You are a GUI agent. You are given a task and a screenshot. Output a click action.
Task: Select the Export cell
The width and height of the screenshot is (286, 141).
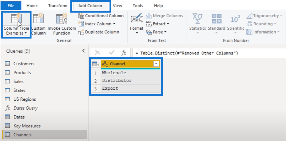coord(131,89)
